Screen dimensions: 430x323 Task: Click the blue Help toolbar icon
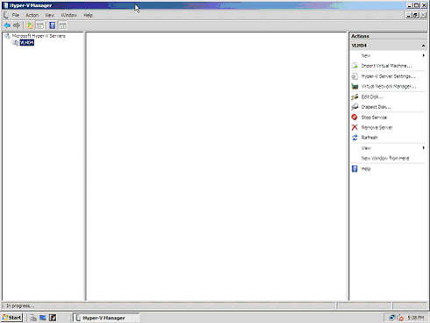click(53, 25)
